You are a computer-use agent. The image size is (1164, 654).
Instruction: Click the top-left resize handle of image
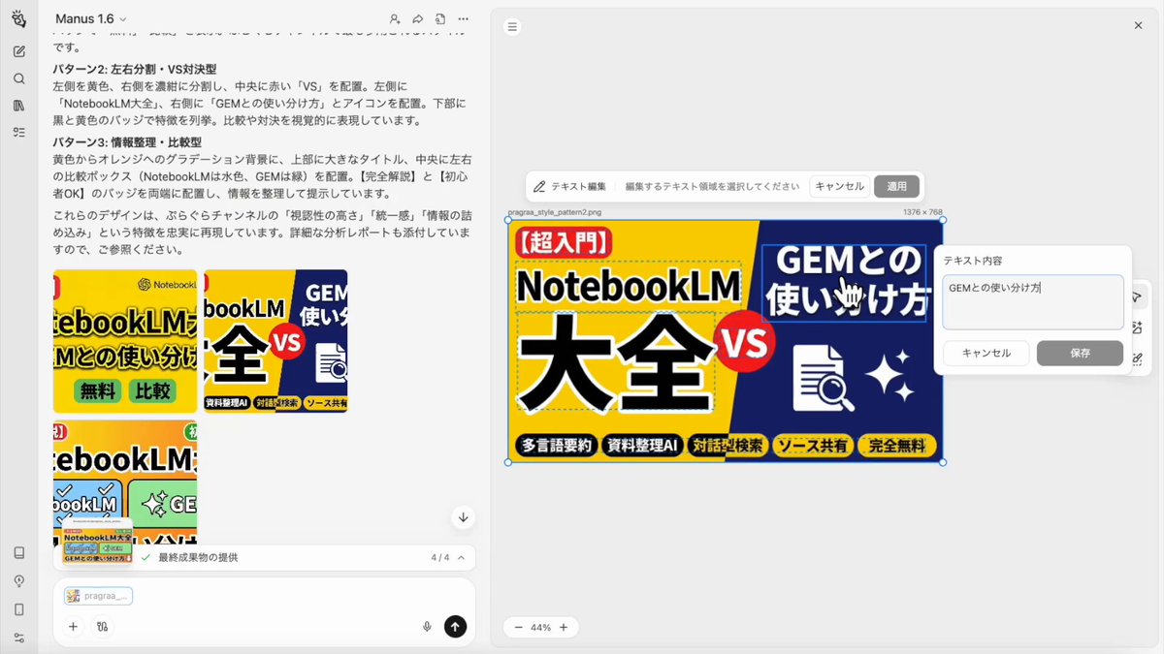508,220
